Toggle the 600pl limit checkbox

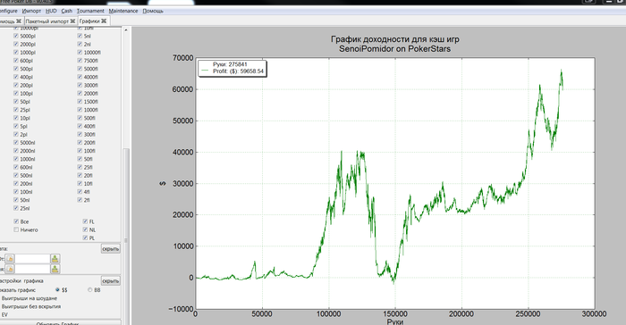pyautogui.click(x=16, y=61)
